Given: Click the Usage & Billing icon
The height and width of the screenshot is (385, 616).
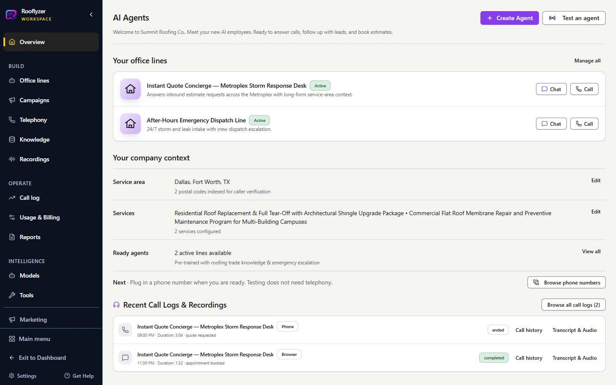Looking at the screenshot, I should (12, 217).
